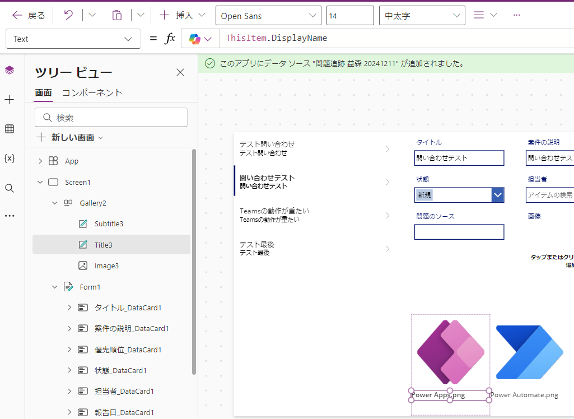Close the ツリー ビュー panel
The image size is (574, 419).
click(180, 72)
